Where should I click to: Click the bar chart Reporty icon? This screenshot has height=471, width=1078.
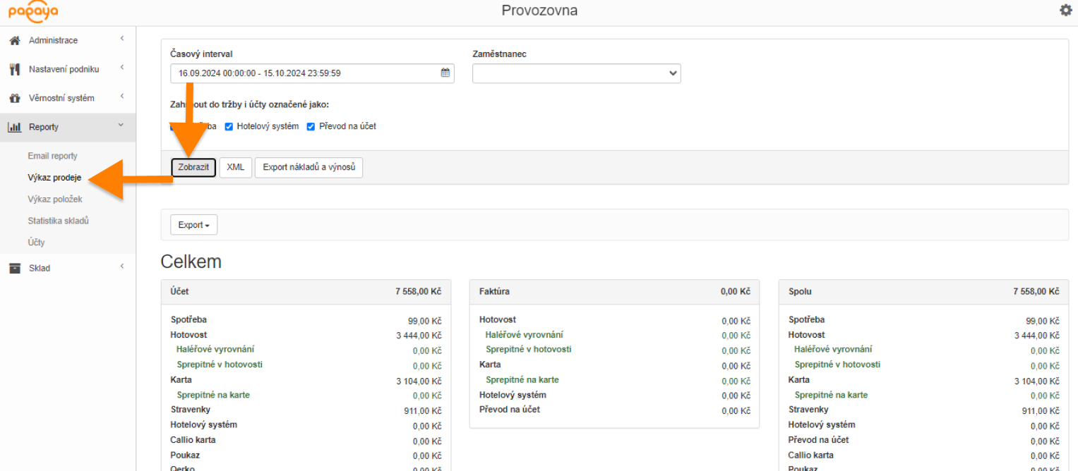14,127
